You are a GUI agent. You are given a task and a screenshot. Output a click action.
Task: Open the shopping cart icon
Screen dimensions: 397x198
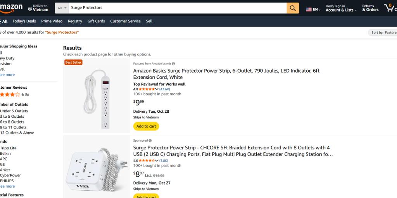point(389,7)
